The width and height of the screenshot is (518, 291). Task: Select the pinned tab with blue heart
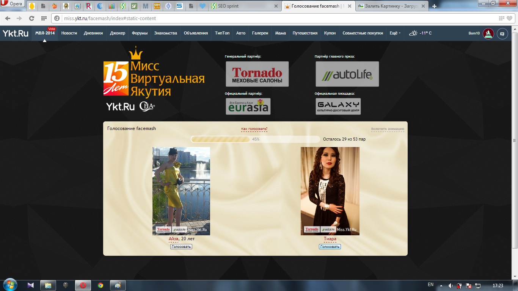(202, 6)
